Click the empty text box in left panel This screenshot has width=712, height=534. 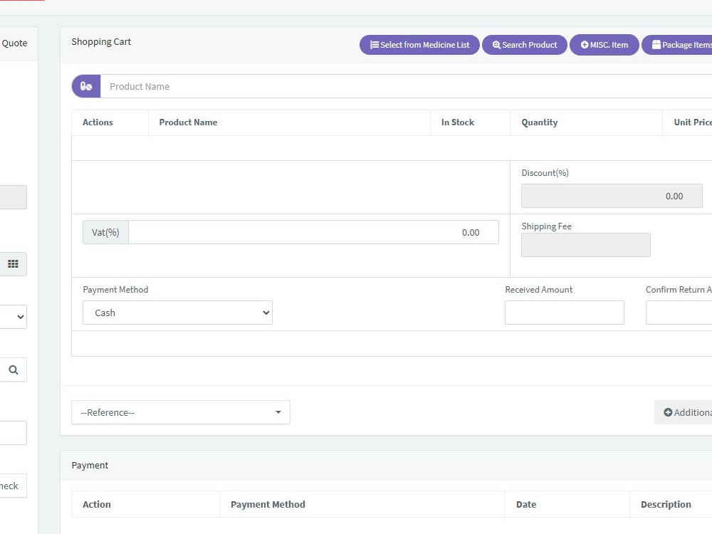click(13, 433)
